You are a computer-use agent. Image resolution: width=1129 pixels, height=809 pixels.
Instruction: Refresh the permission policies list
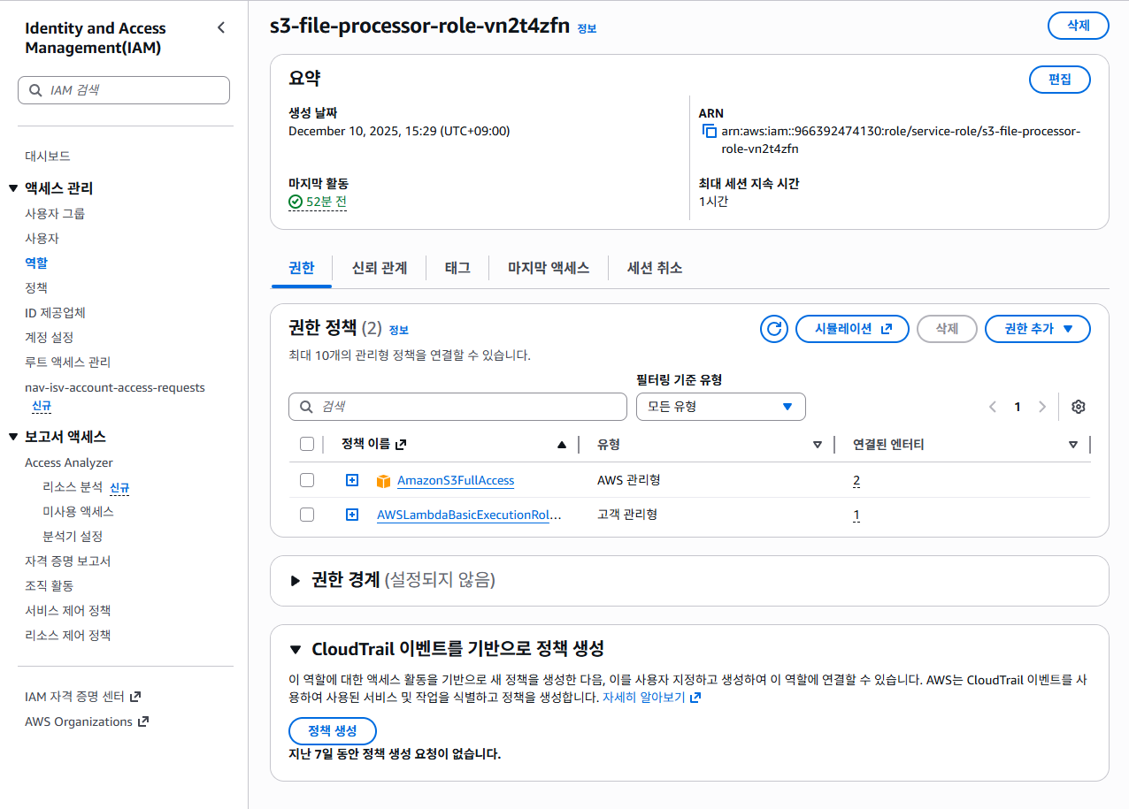(x=774, y=329)
